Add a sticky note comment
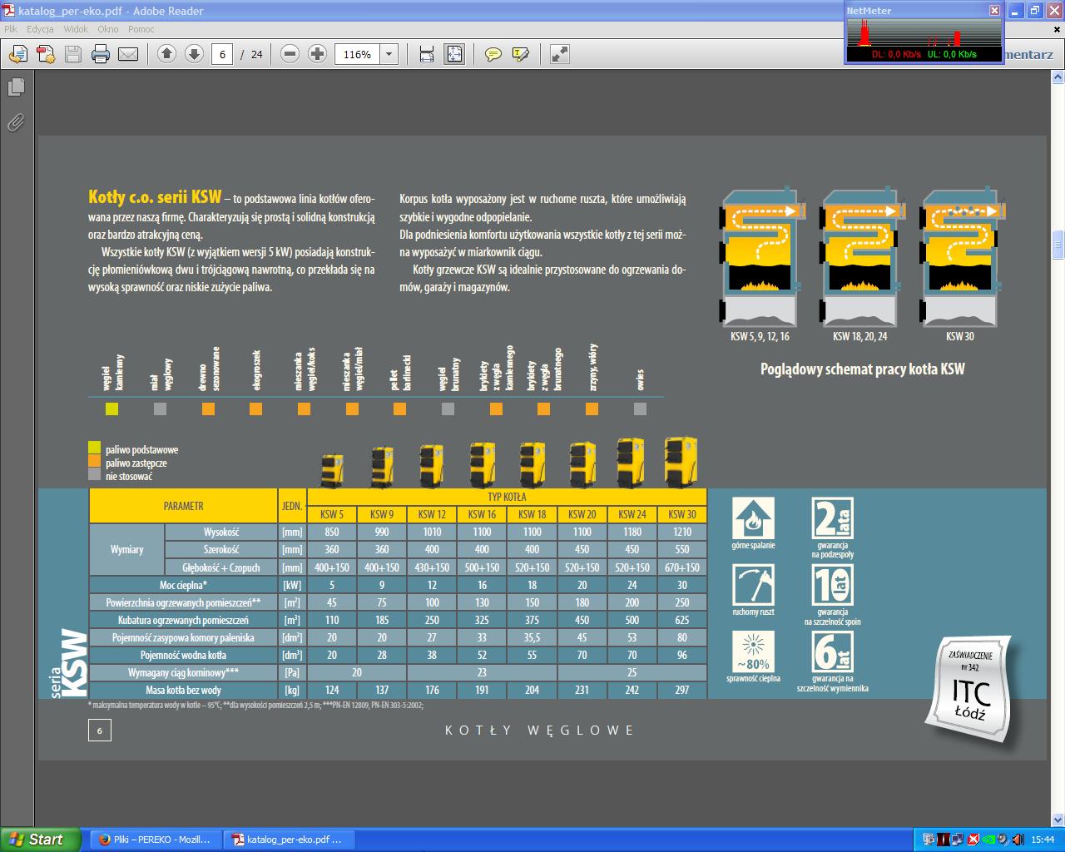 point(493,54)
